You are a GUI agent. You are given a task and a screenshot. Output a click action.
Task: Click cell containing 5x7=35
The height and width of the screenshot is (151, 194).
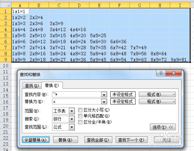pyautogui.click(x=99, y=48)
